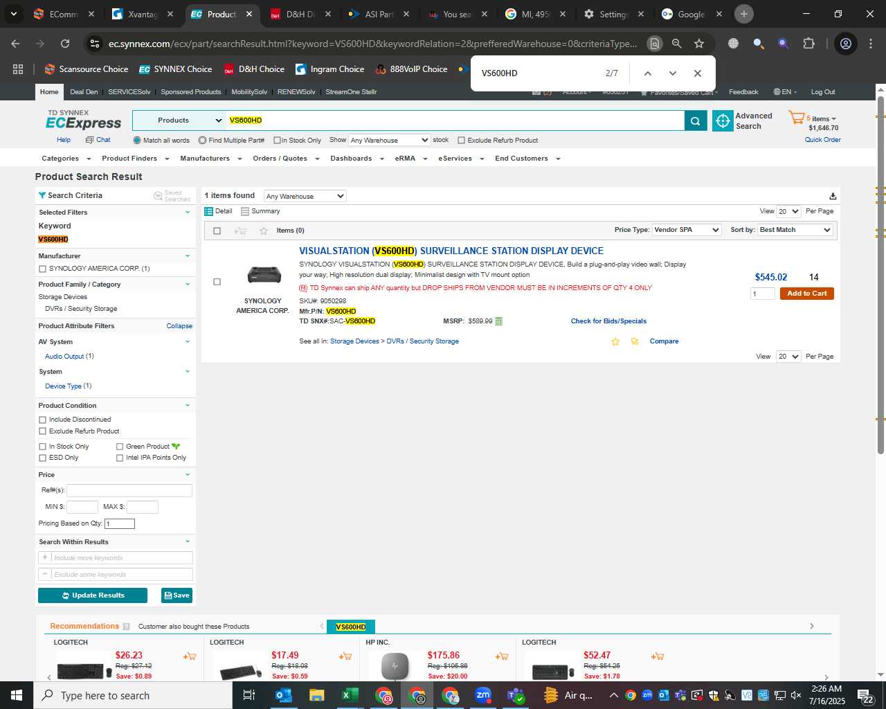Add Logitech $17.49 item to cart icon
The width and height of the screenshot is (886, 709).
tap(345, 656)
